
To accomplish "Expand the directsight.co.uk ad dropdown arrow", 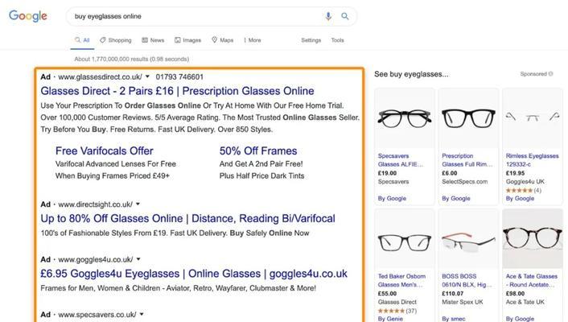I will (x=138, y=204).
